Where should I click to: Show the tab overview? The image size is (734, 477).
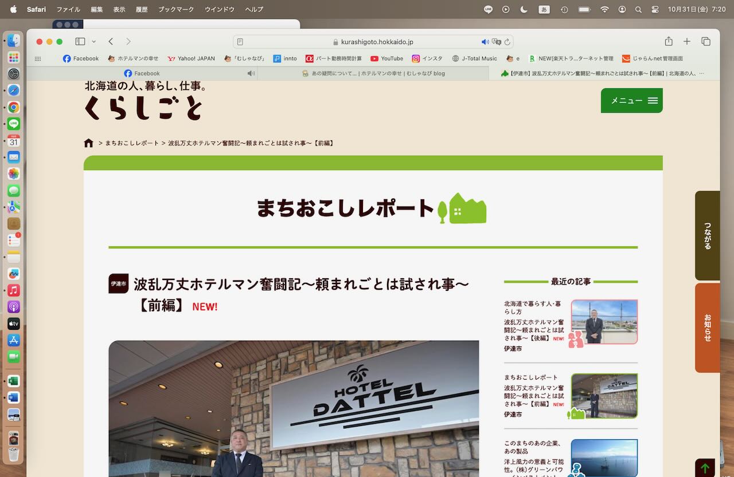(706, 42)
